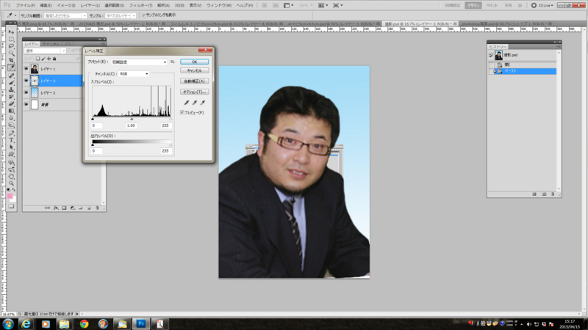This screenshot has height=330, width=588.
Task: Switch to photoshop画面.psd document tab
Action: [x=508, y=23]
